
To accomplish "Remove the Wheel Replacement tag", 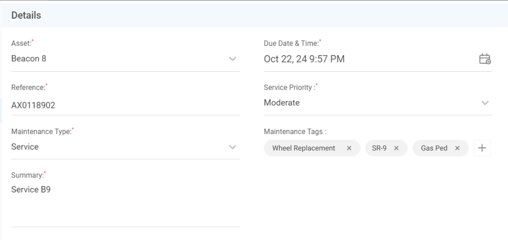I will coord(349,148).
